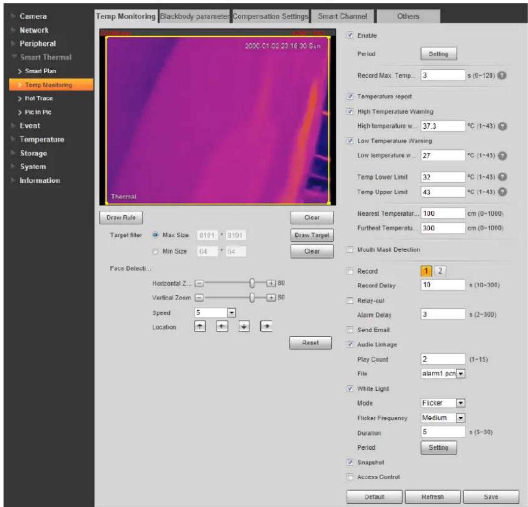Click the Horizontal Zoom slider handle
Viewport: 528px width, 507px height.
click(252, 283)
